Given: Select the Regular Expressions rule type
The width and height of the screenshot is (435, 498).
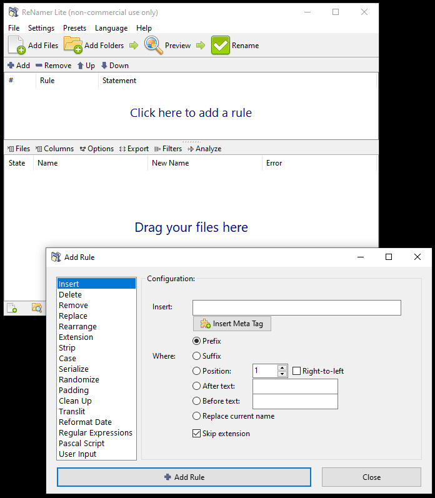Looking at the screenshot, I should 97,432.
